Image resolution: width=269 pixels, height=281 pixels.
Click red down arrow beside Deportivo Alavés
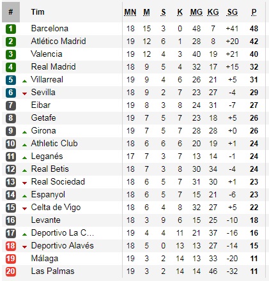coord(25,247)
